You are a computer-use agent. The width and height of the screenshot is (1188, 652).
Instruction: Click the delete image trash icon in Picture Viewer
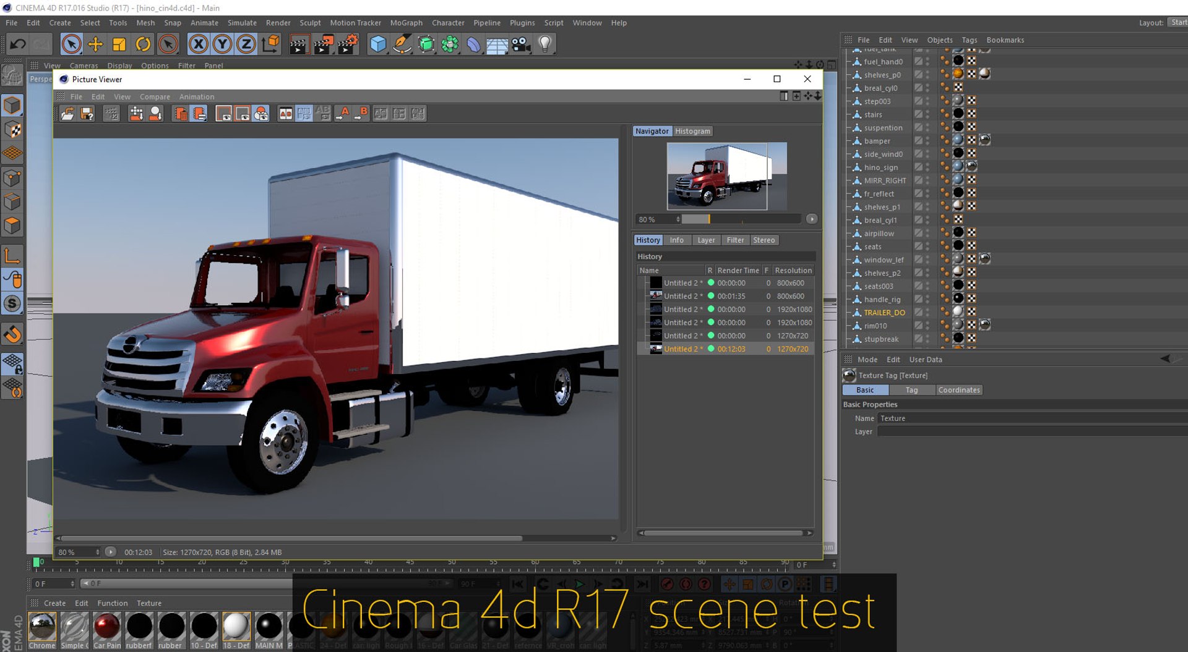click(180, 114)
